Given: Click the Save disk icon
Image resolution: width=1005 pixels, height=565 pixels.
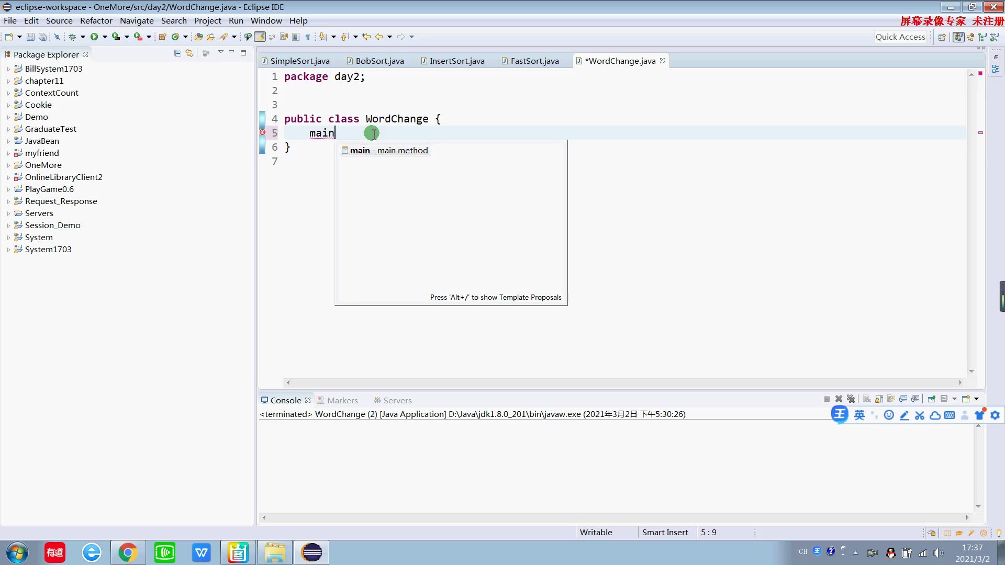Looking at the screenshot, I should coord(30,37).
